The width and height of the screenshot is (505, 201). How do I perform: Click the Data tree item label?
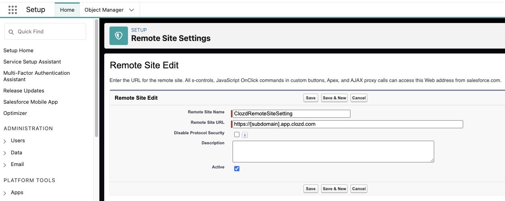[16, 153]
